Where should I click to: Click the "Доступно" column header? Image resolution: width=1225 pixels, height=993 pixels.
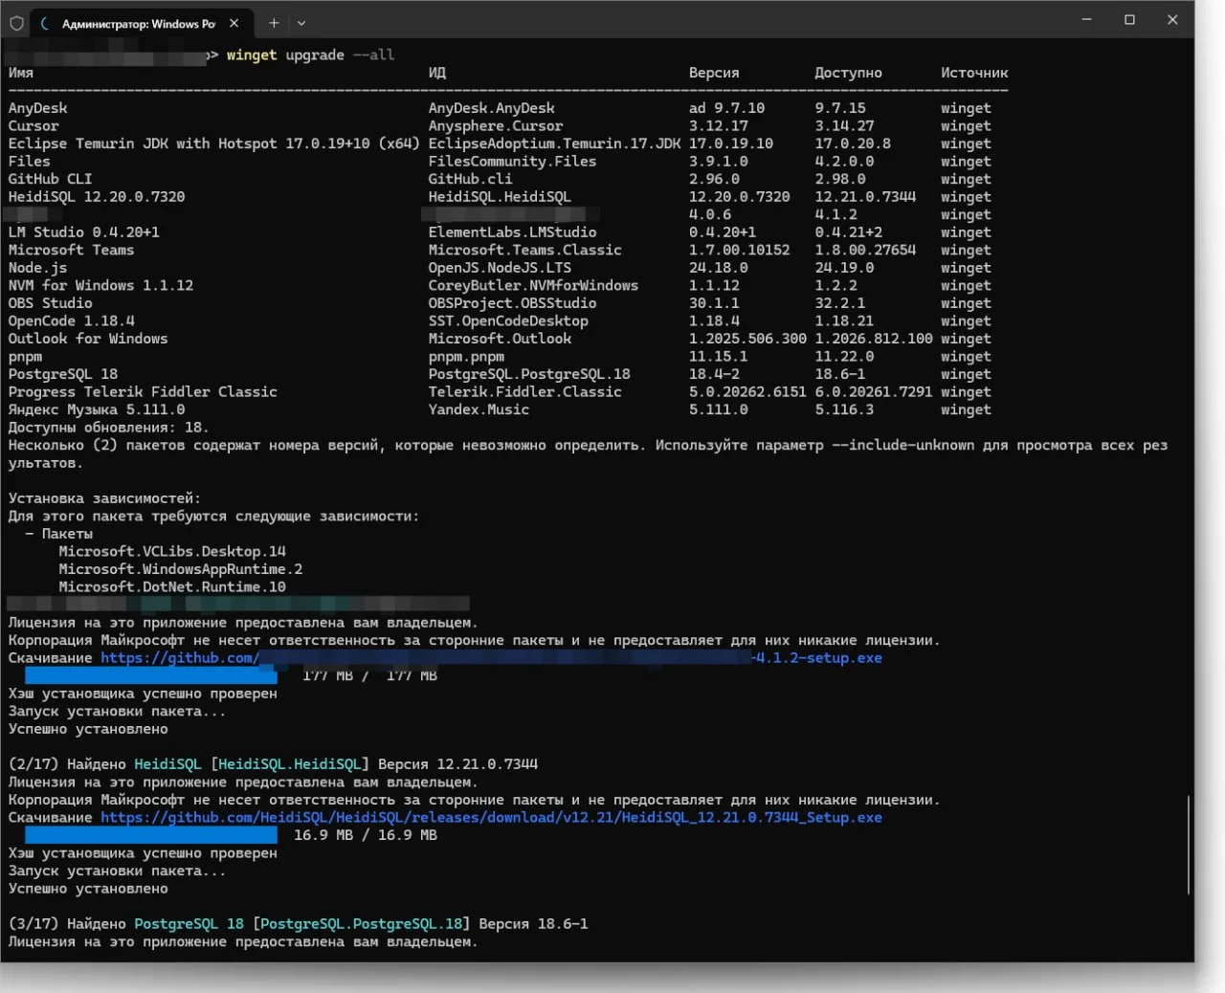coord(848,73)
